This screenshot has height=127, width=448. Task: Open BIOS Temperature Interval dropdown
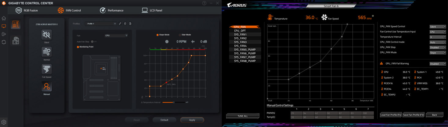click(438, 37)
